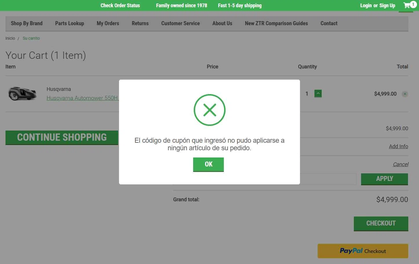
Task: Pay using PayPal Checkout
Action: click(x=363, y=251)
